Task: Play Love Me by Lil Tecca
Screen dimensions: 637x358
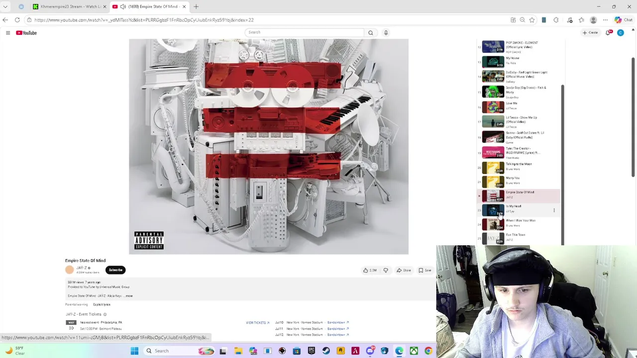Action: pos(518,106)
